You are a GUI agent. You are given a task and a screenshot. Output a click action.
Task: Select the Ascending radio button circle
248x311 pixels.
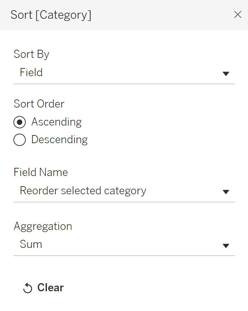point(20,122)
